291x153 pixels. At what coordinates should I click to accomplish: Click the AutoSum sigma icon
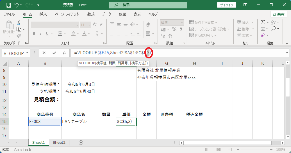point(263,22)
